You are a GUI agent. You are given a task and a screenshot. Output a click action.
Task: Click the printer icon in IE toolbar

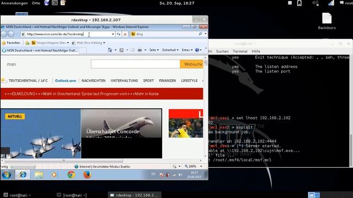click(x=140, y=50)
